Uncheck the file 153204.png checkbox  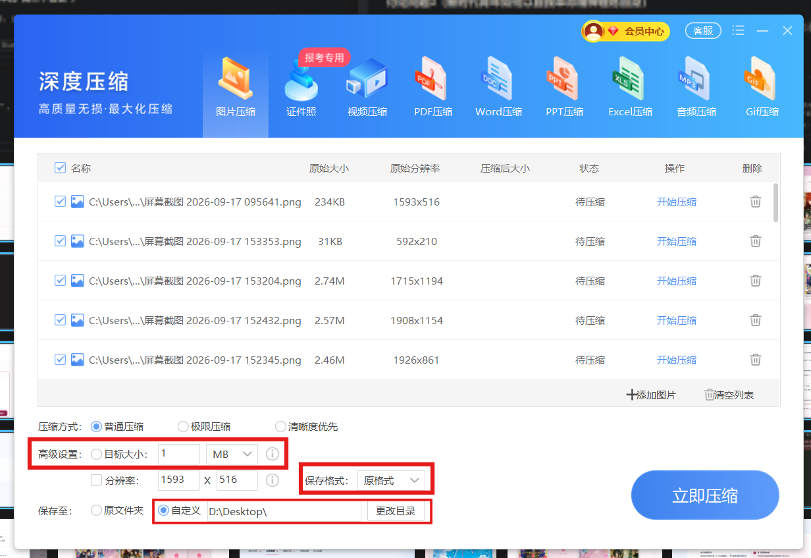click(x=60, y=281)
